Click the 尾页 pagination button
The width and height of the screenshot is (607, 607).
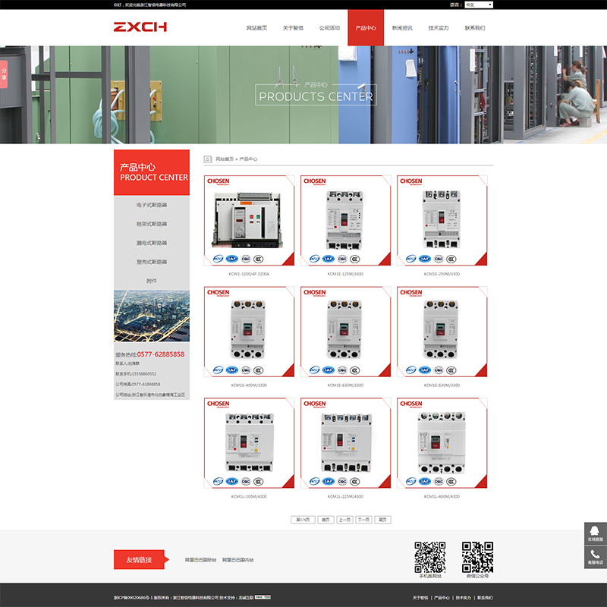pos(383,520)
